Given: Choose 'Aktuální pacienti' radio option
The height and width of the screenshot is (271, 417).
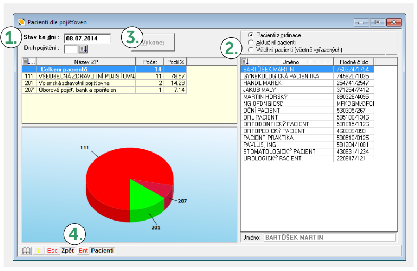Looking at the screenshot, I should (251, 42).
